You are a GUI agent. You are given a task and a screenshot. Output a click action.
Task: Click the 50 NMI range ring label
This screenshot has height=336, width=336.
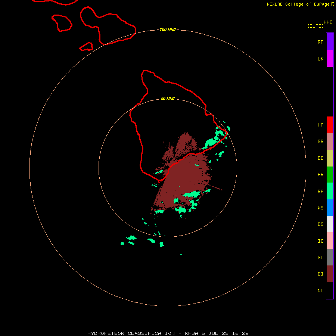[168, 99]
